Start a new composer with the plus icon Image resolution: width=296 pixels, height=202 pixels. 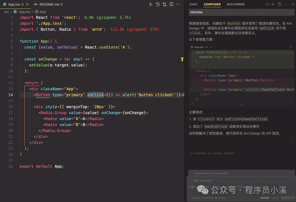[x=273, y=4]
